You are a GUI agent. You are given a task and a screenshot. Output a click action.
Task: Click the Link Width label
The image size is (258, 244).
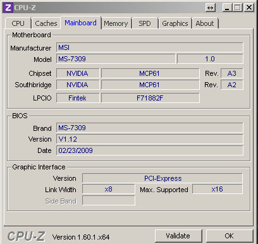click(x=61, y=190)
